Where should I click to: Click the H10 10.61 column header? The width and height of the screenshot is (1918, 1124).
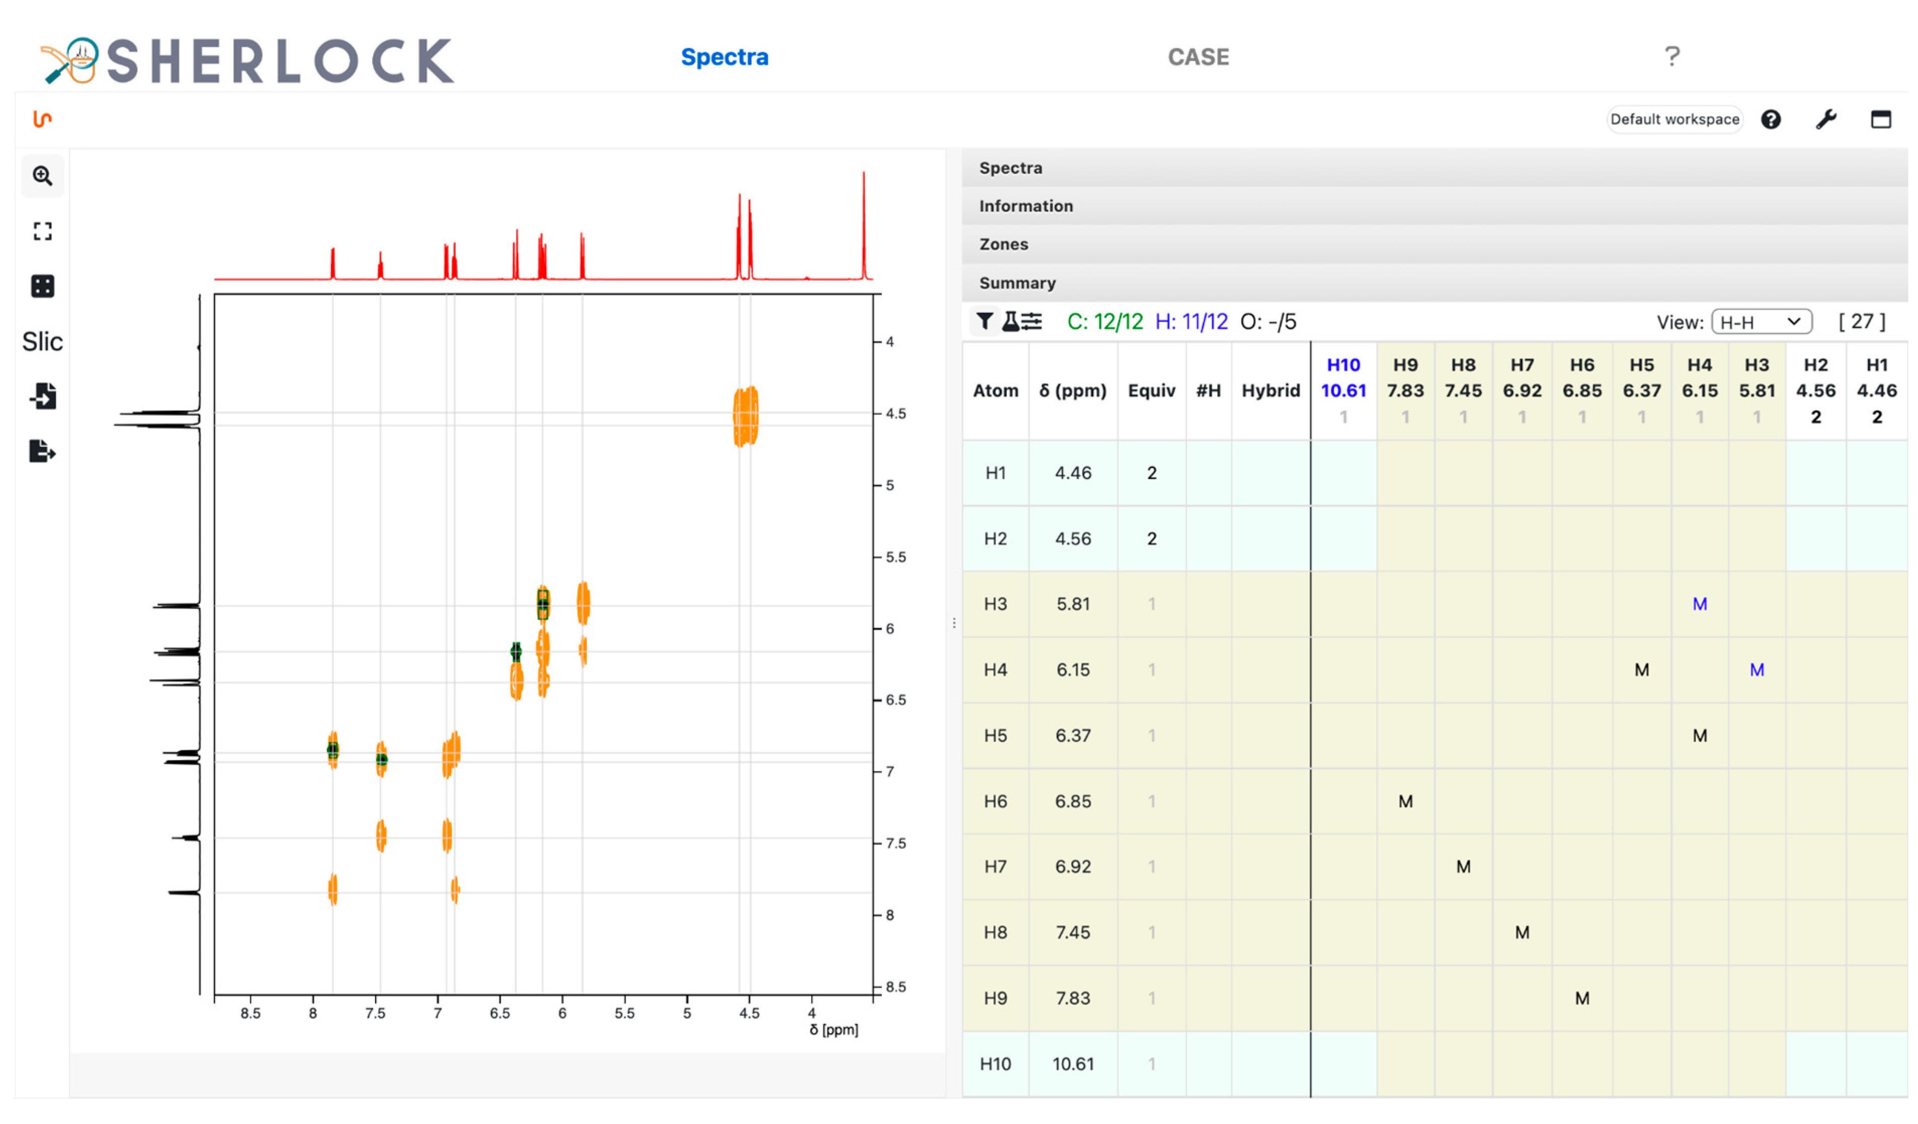[1343, 390]
